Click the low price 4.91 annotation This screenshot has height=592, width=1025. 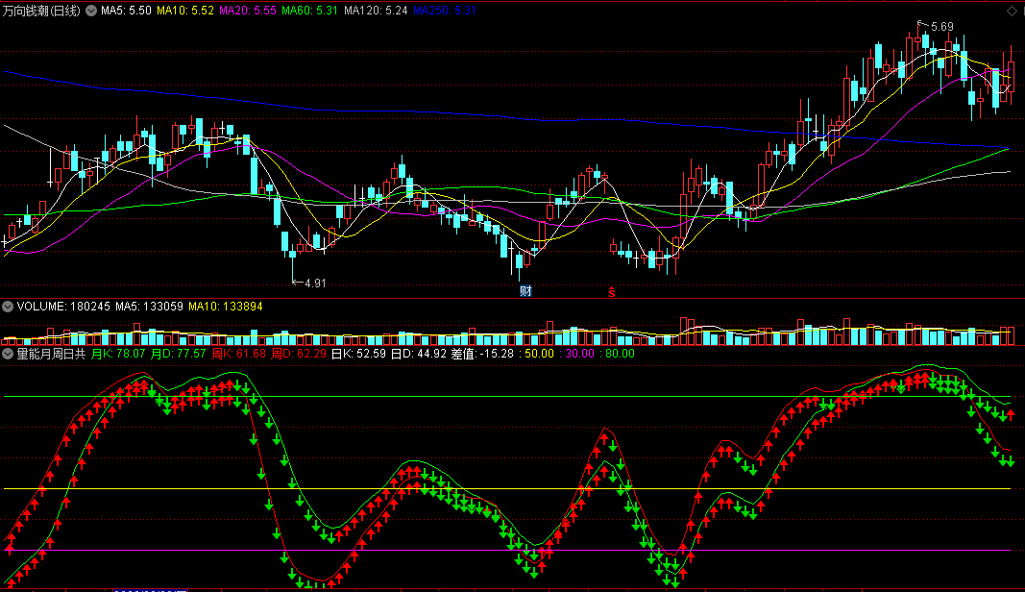point(315,284)
